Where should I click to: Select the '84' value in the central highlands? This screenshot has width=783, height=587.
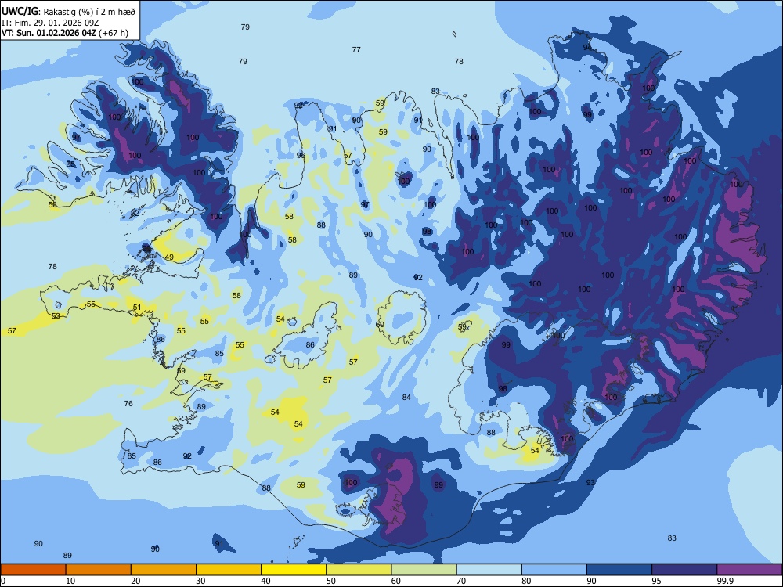point(406,398)
